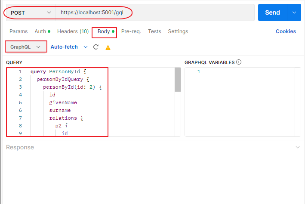This screenshot has width=305, height=204.
Task: Click the 'p2 {' line in query
Action: coord(62,126)
